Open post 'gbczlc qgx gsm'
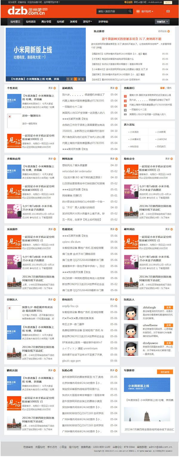The height and width of the screenshot is (457, 179). coord(71,361)
